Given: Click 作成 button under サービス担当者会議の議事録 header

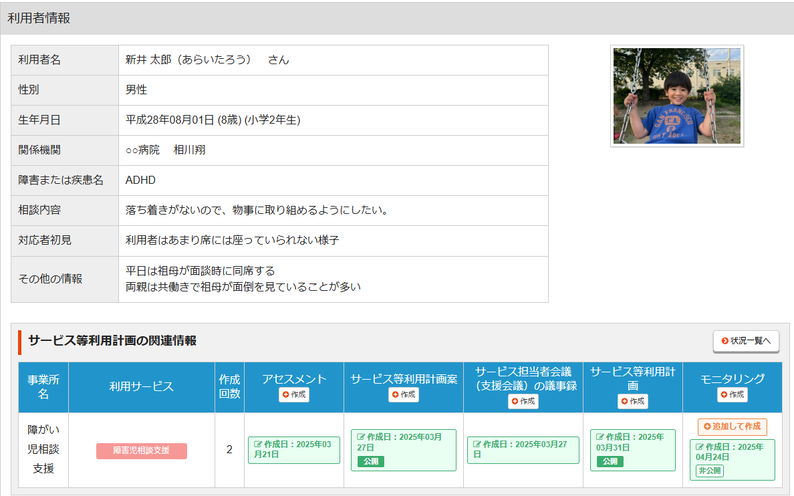Looking at the screenshot, I should (x=523, y=401).
